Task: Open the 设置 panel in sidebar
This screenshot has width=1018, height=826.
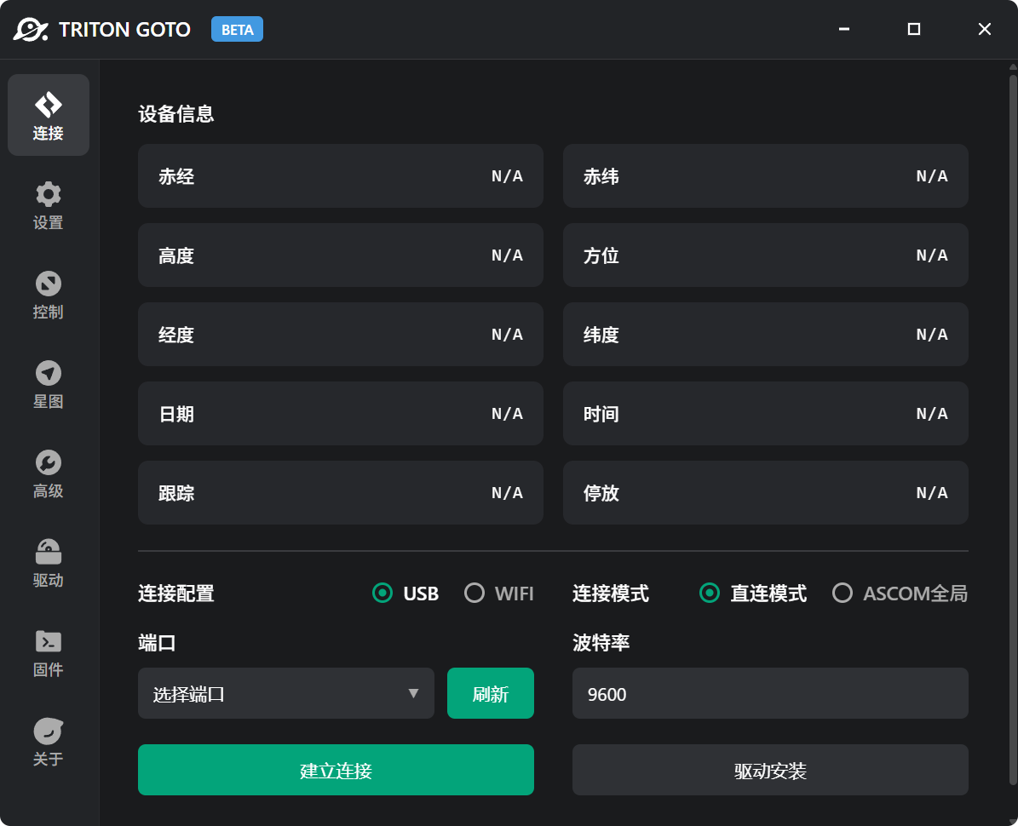Action: (x=49, y=206)
